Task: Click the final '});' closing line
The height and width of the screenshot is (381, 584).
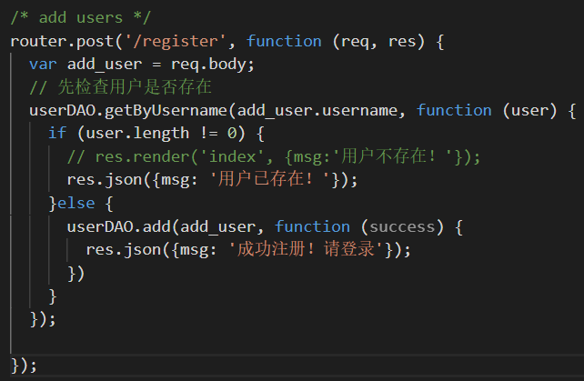Action: (x=24, y=366)
